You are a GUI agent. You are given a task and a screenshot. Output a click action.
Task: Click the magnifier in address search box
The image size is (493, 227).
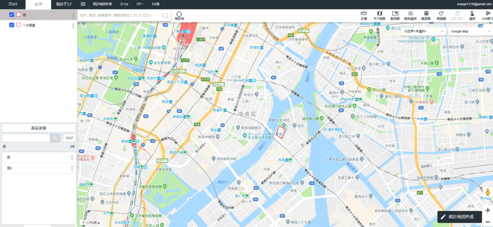point(166,15)
